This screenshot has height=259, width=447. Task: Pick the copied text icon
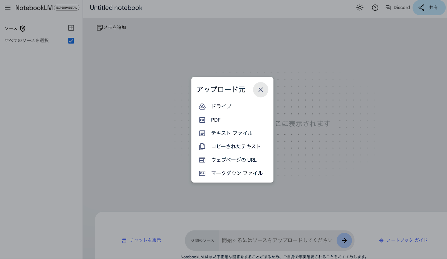click(202, 146)
